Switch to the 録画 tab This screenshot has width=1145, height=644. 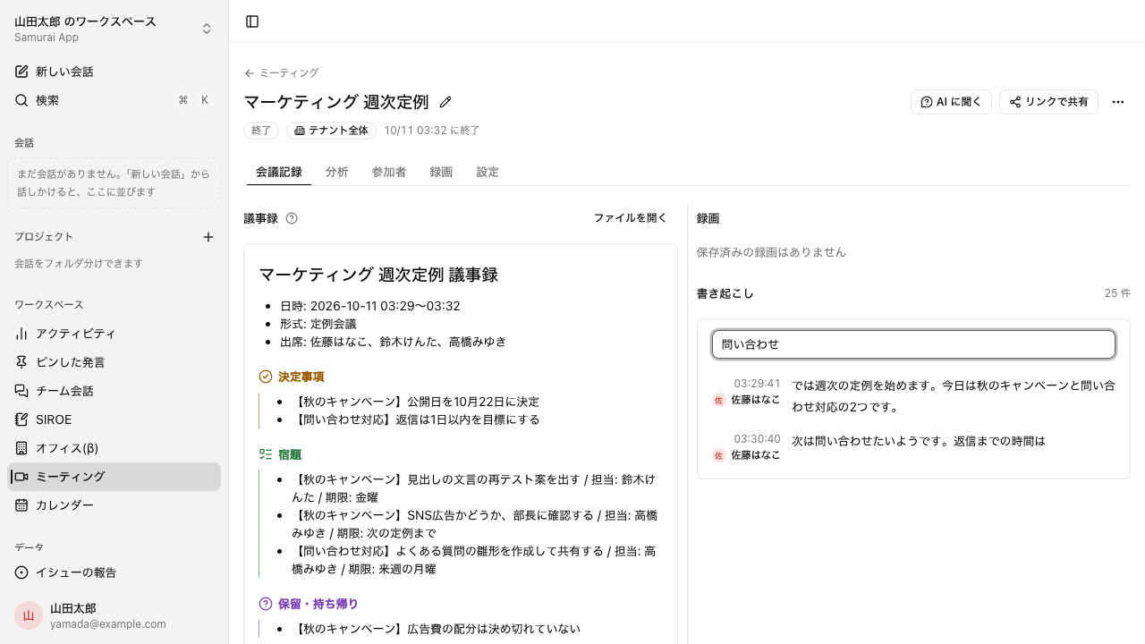(x=441, y=172)
